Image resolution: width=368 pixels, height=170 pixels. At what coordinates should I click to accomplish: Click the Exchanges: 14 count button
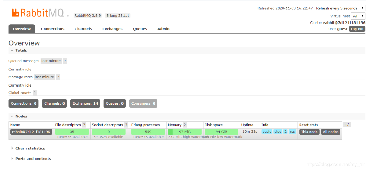[x=85, y=103]
